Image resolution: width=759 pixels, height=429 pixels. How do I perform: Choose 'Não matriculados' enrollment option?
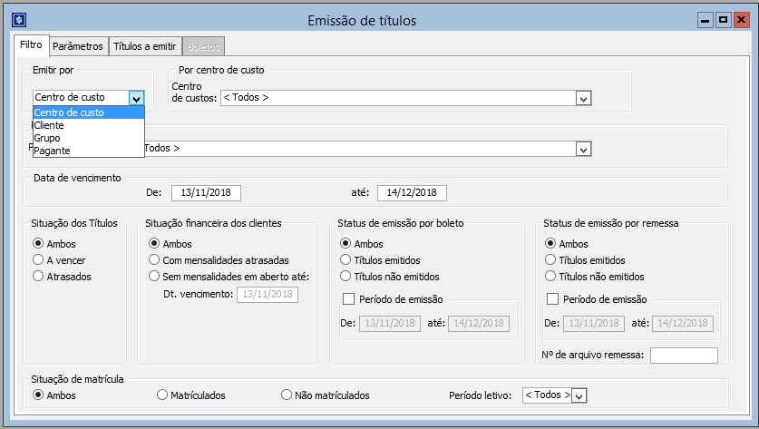coord(287,395)
